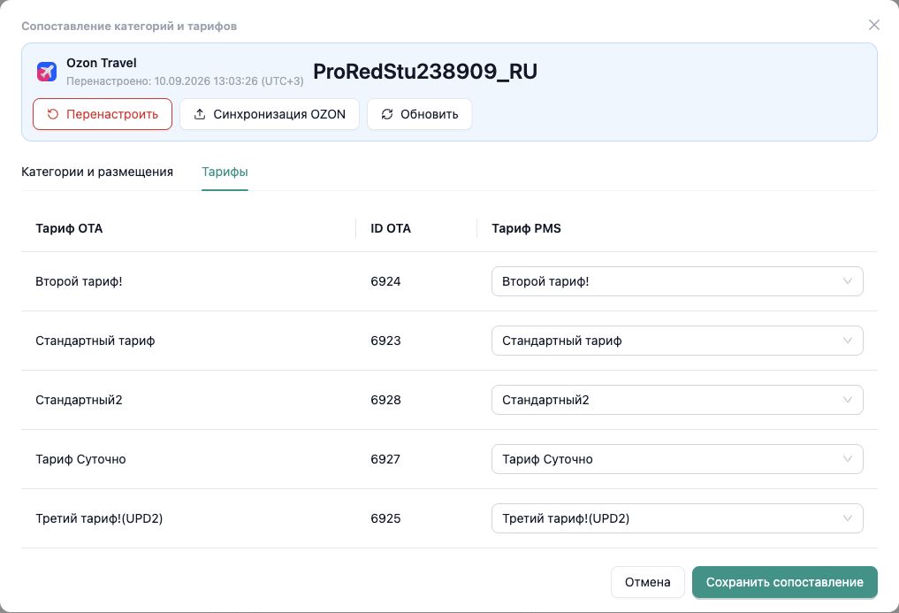Click OTA tariff name Стандартный тариф
Viewport: 899px width, 613px height.
point(95,341)
